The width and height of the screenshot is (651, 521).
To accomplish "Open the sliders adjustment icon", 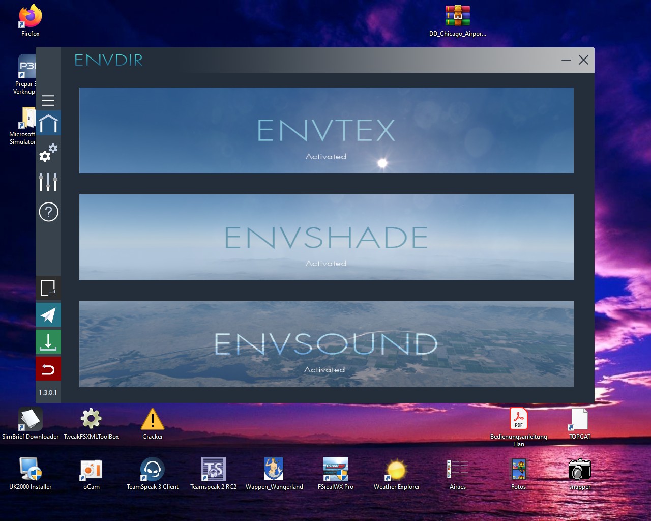I will [x=48, y=182].
